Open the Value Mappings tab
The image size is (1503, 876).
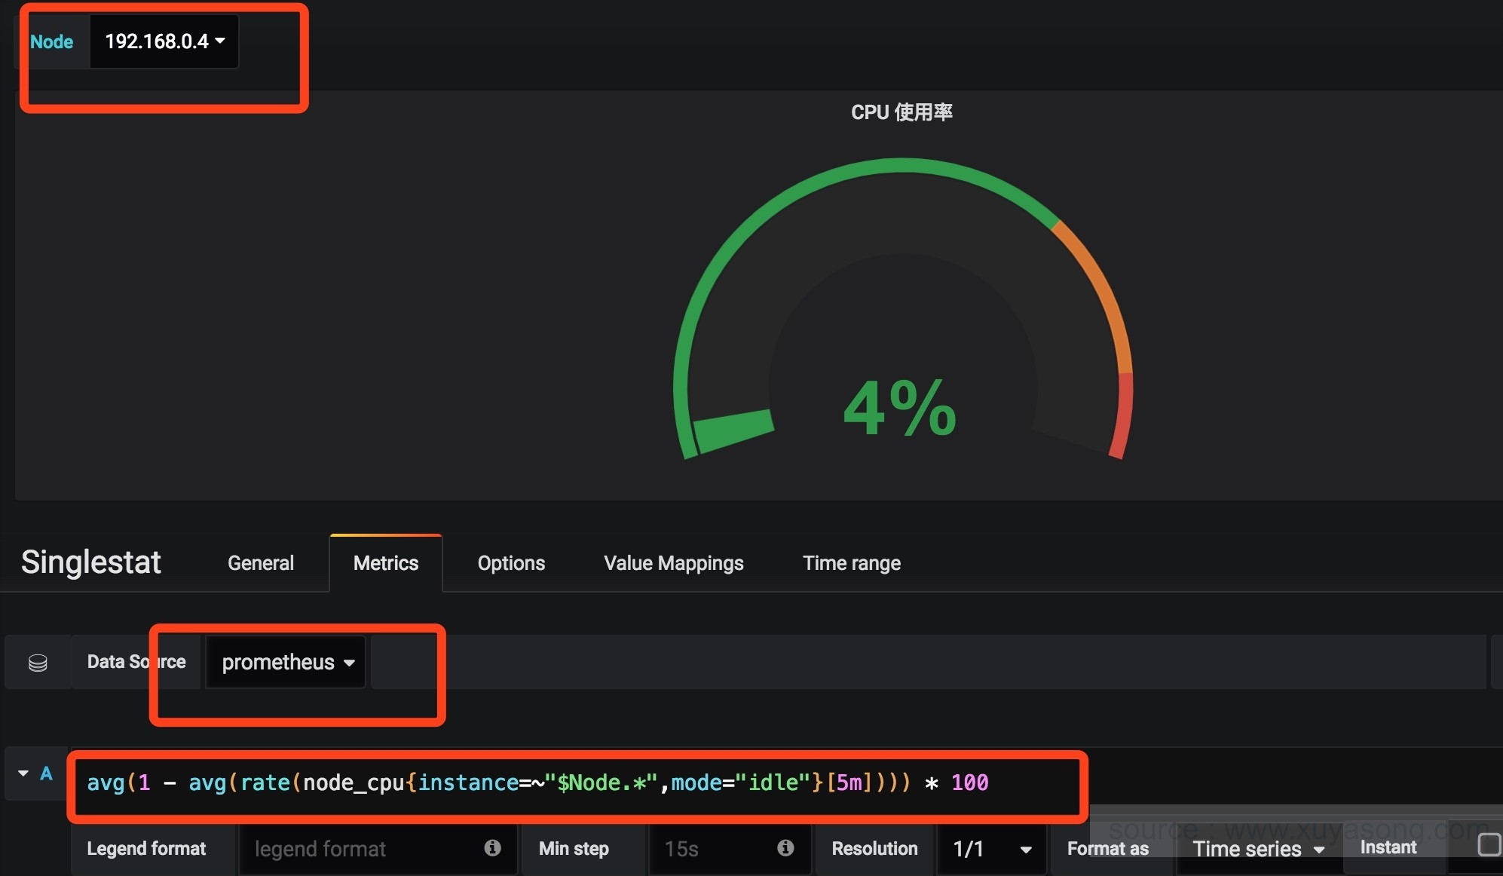tap(673, 563)
